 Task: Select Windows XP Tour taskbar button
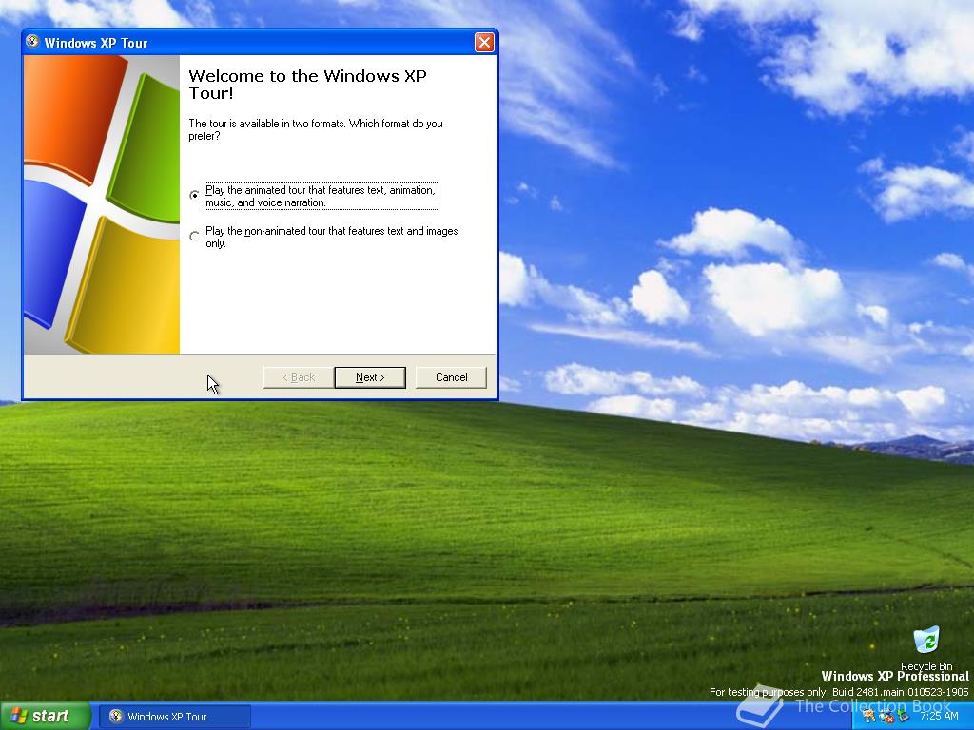(x=175, y=717)
